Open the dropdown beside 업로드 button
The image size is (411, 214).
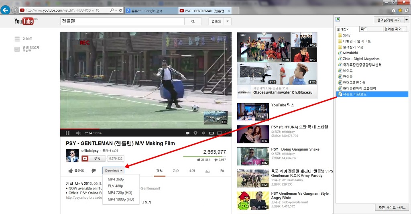(x=228, y=22)
